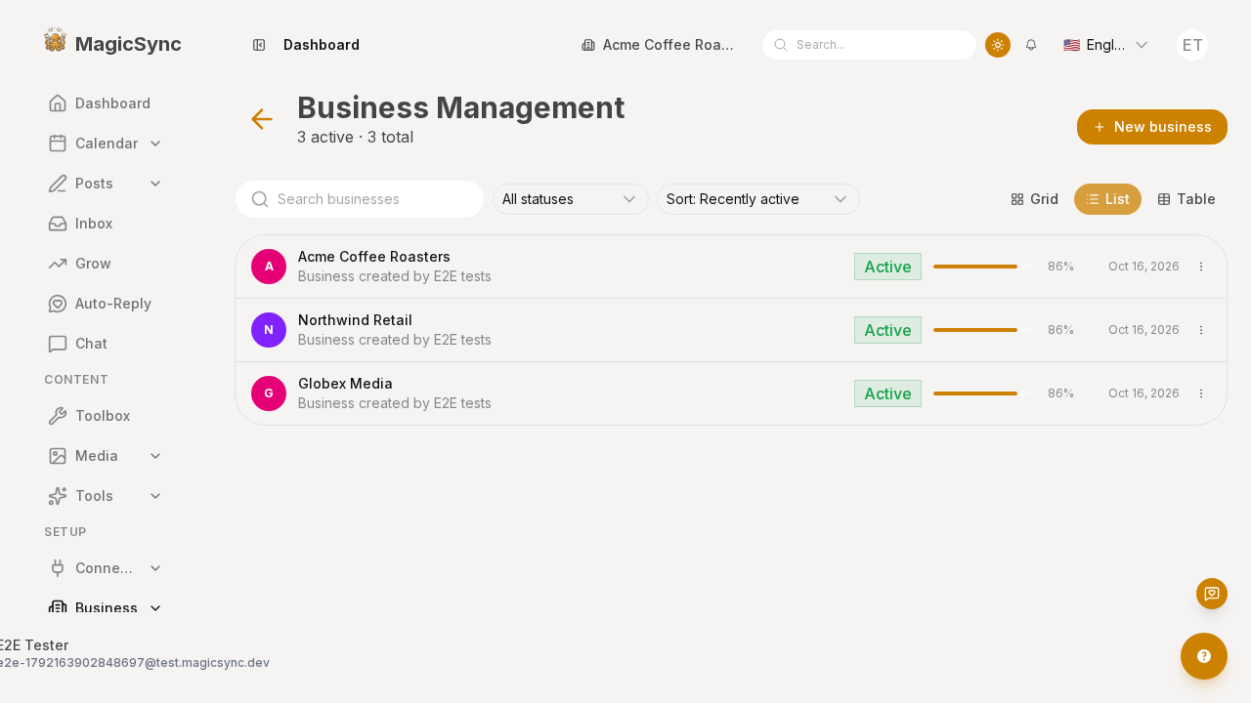The width and height of the screenshot is (1251, 703).
Task: Click the Calendar icon in sidebar
Action: [58, 144]
